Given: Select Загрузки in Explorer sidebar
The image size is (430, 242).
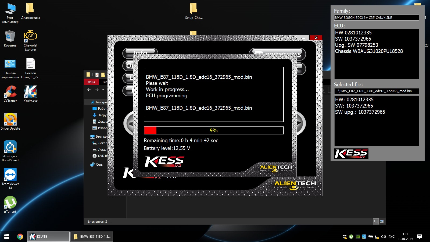Looking at the screenshot, I should click(x=100, y=115).
